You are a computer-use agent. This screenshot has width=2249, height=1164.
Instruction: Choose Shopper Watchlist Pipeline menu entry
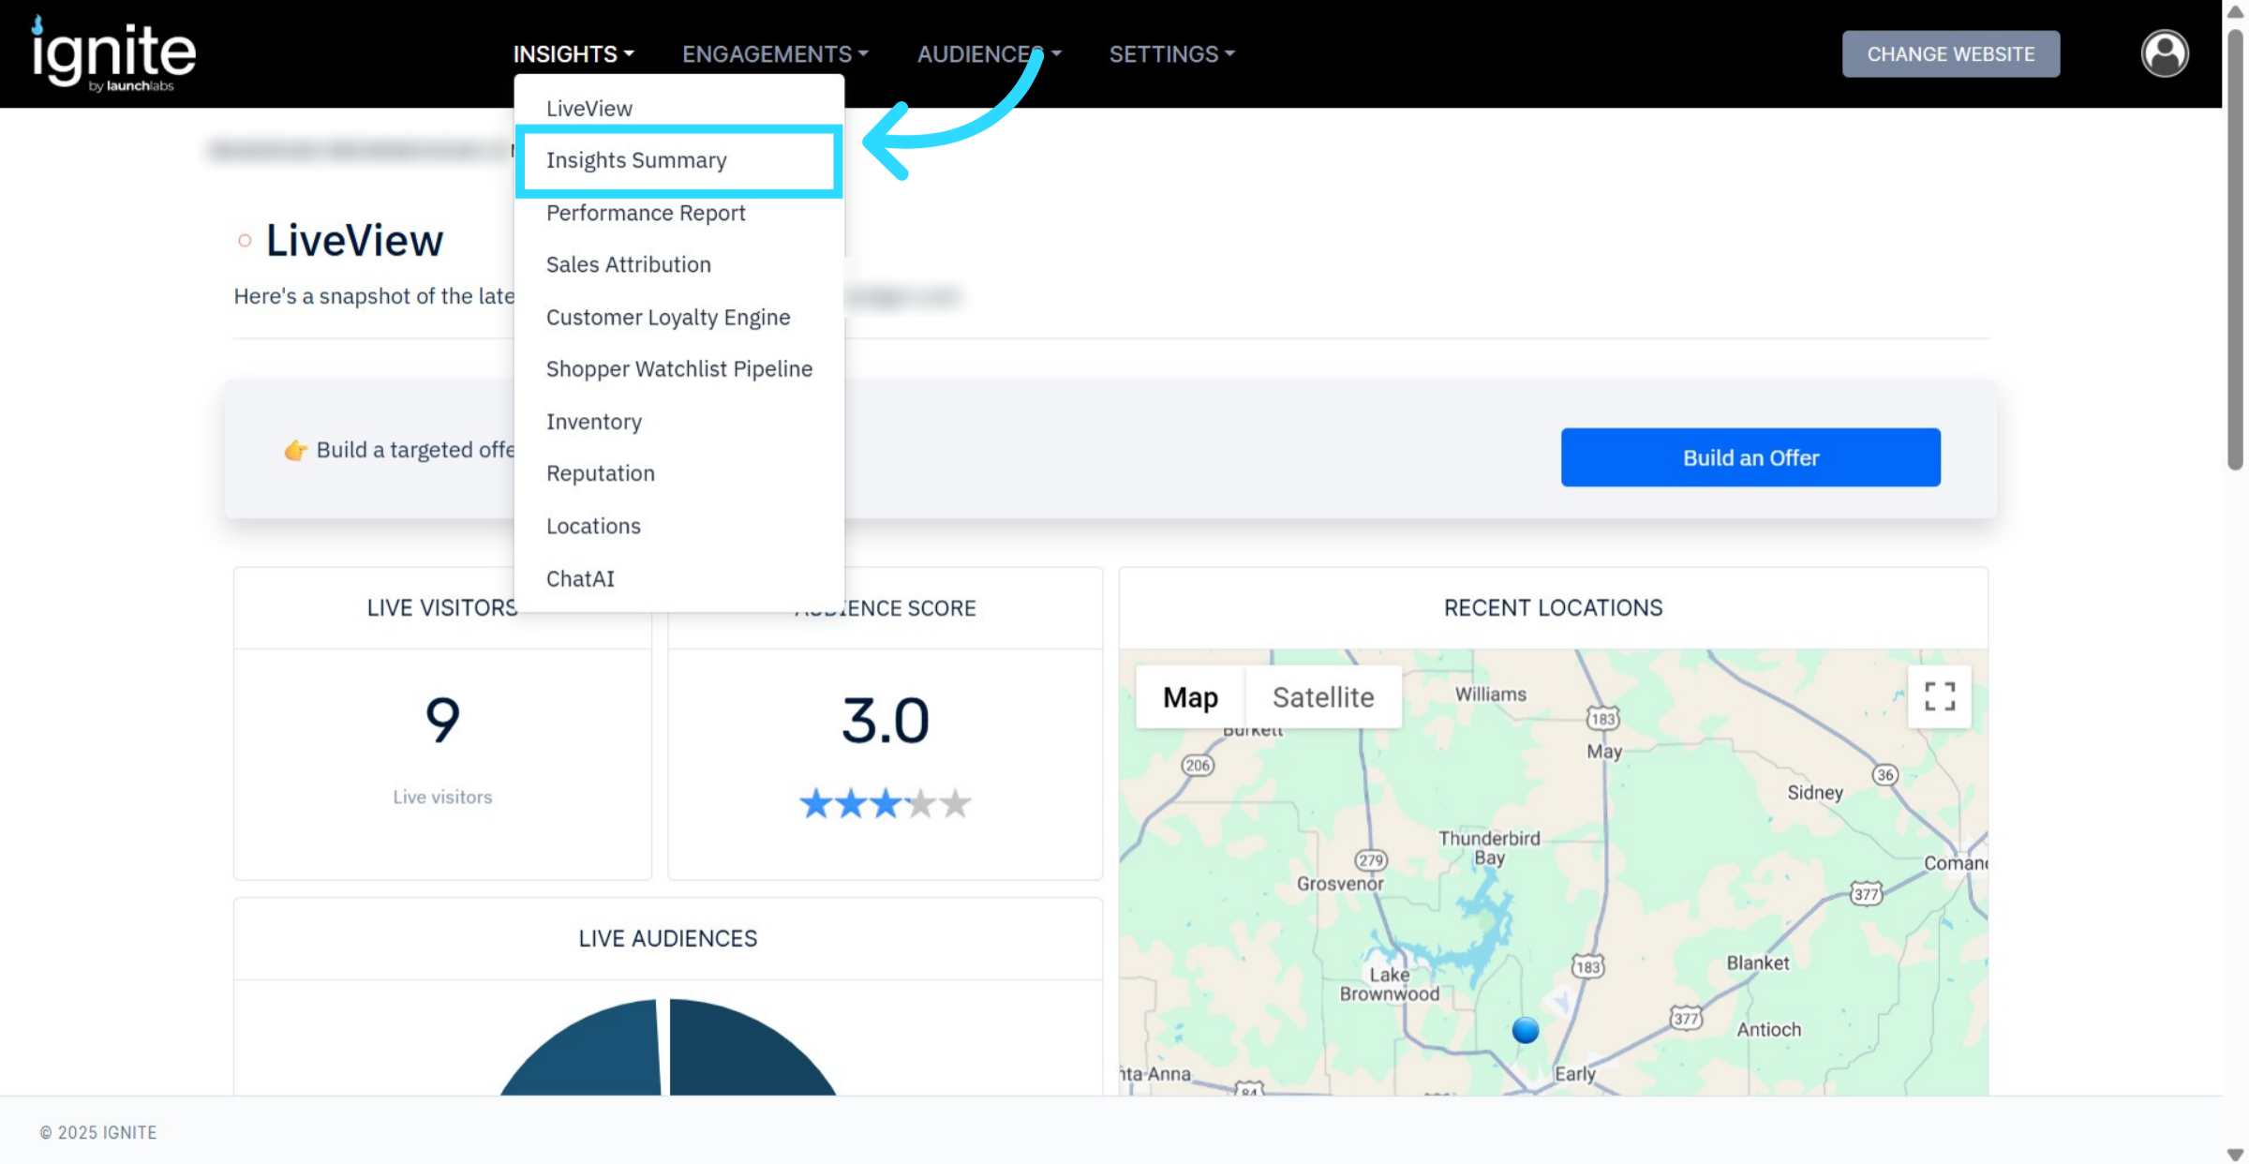678,369
